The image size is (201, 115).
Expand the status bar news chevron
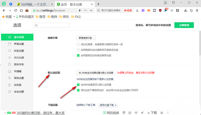5,113
